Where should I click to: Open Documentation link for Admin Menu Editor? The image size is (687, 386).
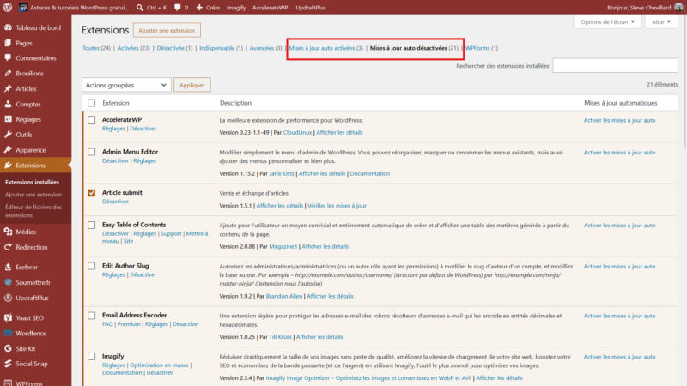coord(370,173)
